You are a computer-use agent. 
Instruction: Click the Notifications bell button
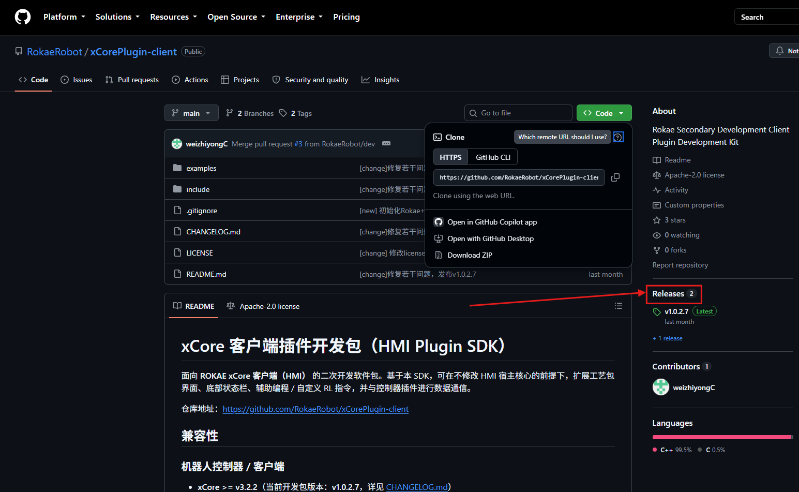(x=785, y=51)
